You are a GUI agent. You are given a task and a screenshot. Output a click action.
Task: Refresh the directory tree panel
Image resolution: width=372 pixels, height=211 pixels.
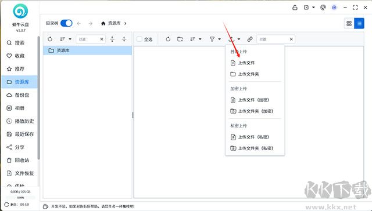(x=50, y=39)
